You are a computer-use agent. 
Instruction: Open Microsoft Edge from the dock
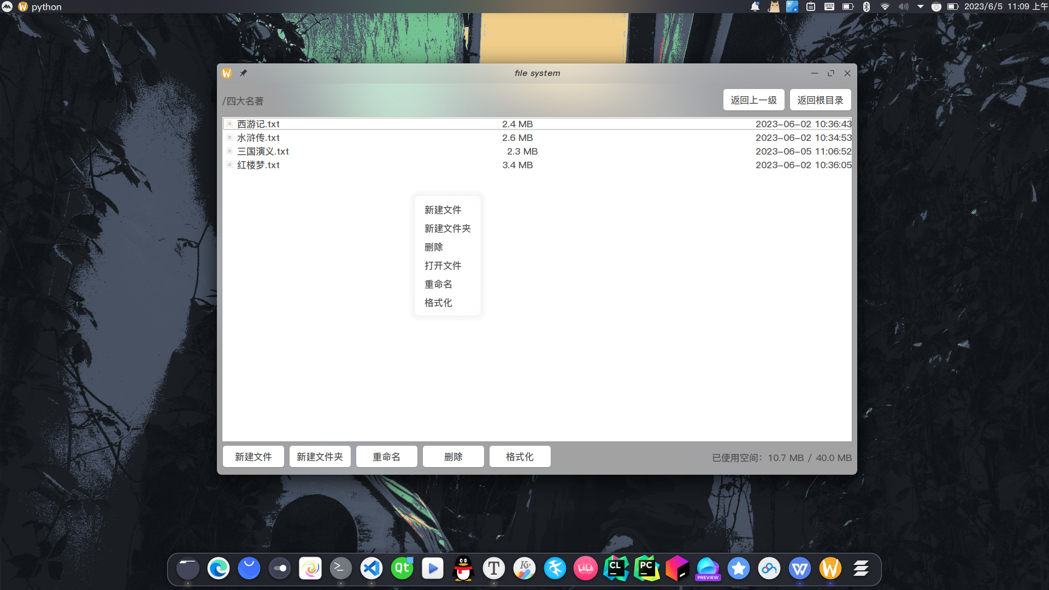(x=219, y=569)
